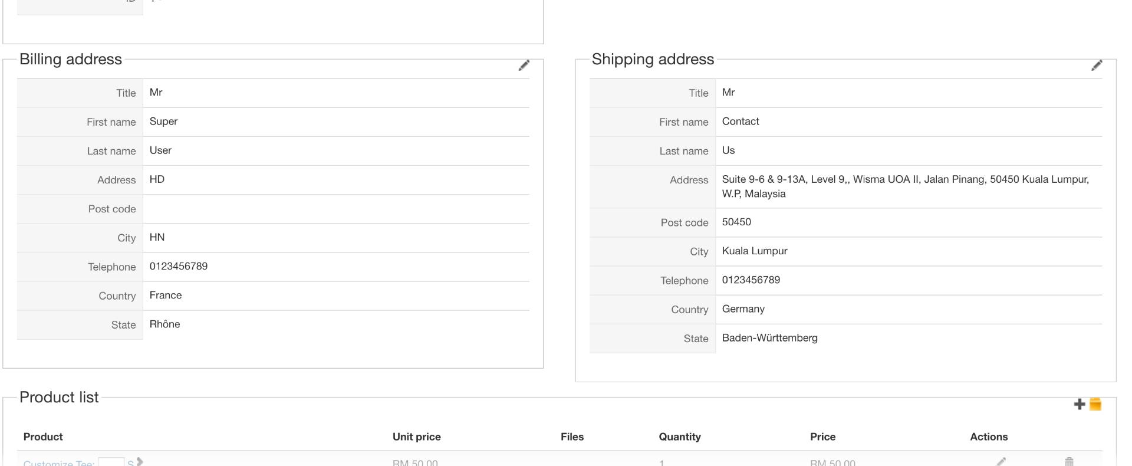1132x466 pixels.
Task: Add a new product to list
Action: point(1080,404)
